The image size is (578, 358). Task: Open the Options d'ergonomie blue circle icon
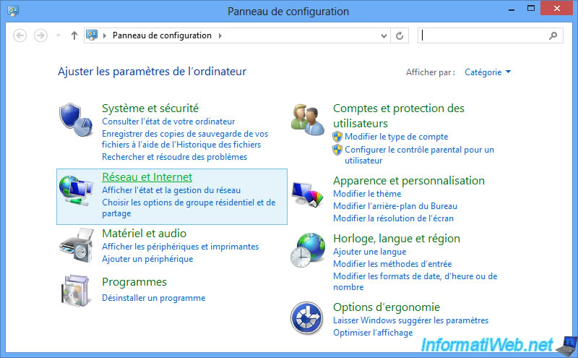tap(306, 317)
